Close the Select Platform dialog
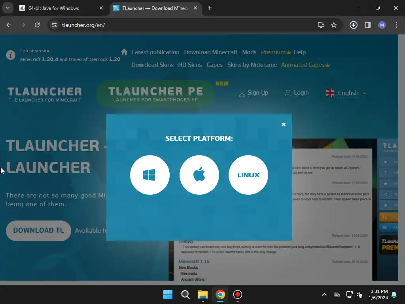Image resolution: width=405 pixels, height=304 pixels. point(283,124)
